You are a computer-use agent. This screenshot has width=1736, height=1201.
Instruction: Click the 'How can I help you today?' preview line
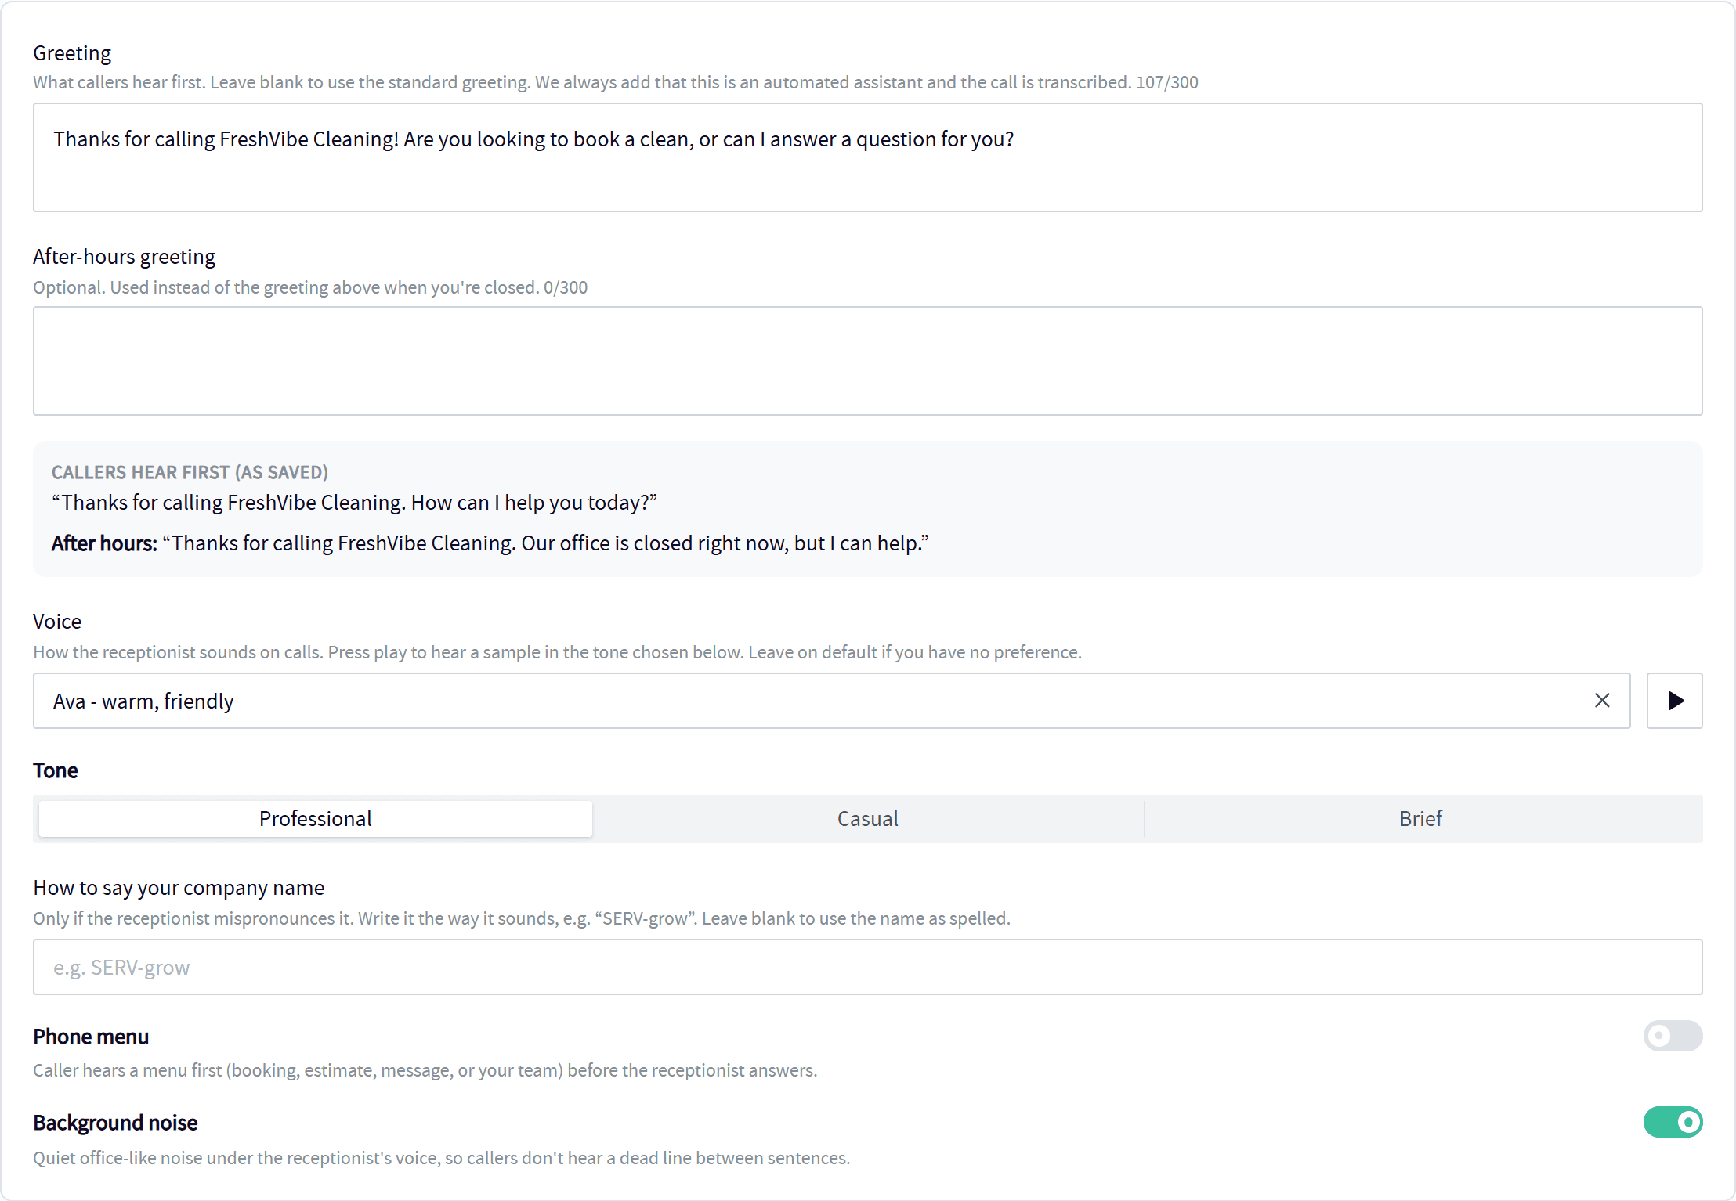coord(354,503)
